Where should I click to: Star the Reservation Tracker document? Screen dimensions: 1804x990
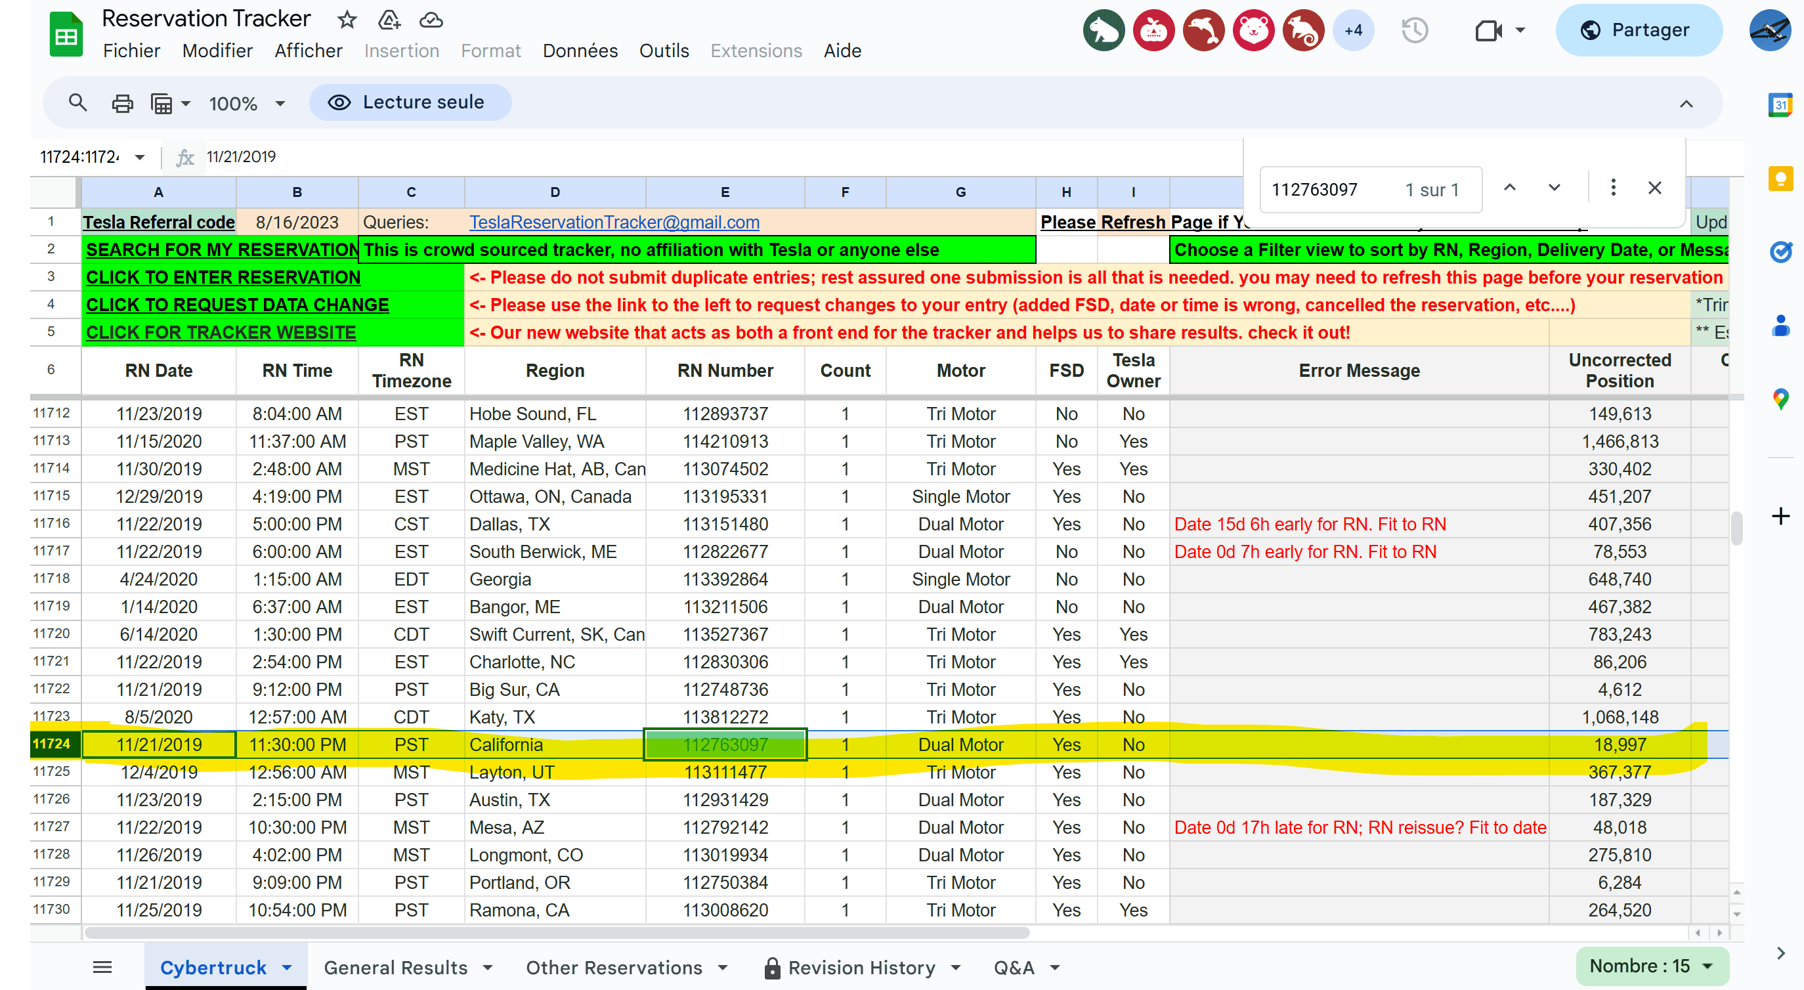click(347, 20)
